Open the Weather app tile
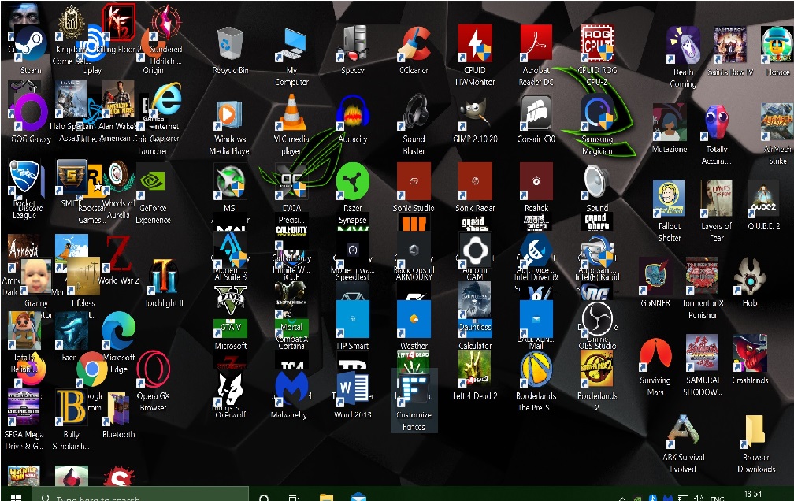 click(x=414, y=319)
